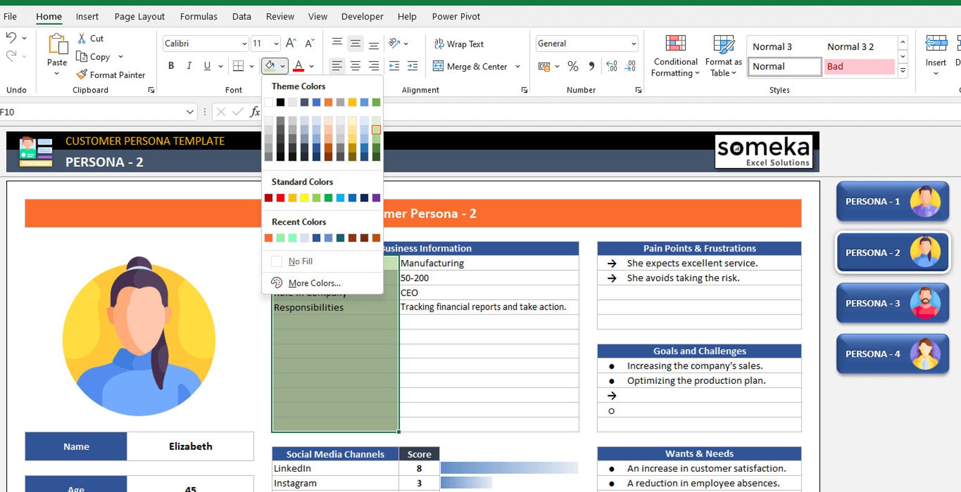This screenshot has width=961, height=492.
Task: Toggle Underline formatting
Action: click(207, 65)
